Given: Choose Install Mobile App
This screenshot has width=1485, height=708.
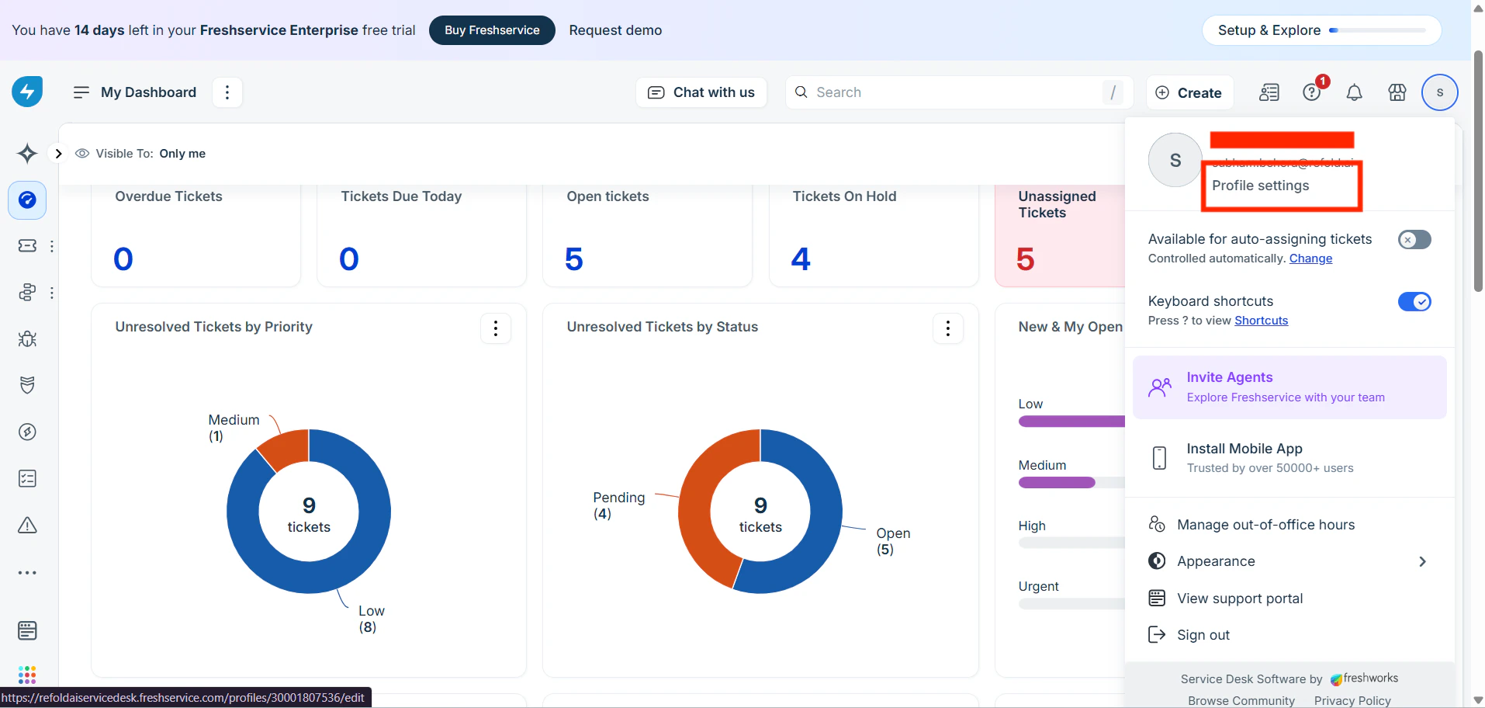Looking at the screenshot, I should 1289,458.
